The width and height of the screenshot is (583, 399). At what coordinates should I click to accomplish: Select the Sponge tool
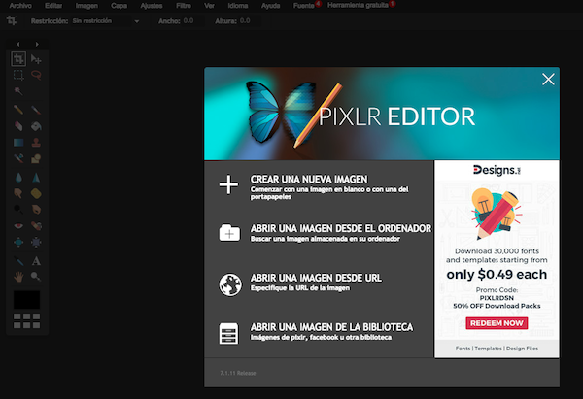pos(36,193)
